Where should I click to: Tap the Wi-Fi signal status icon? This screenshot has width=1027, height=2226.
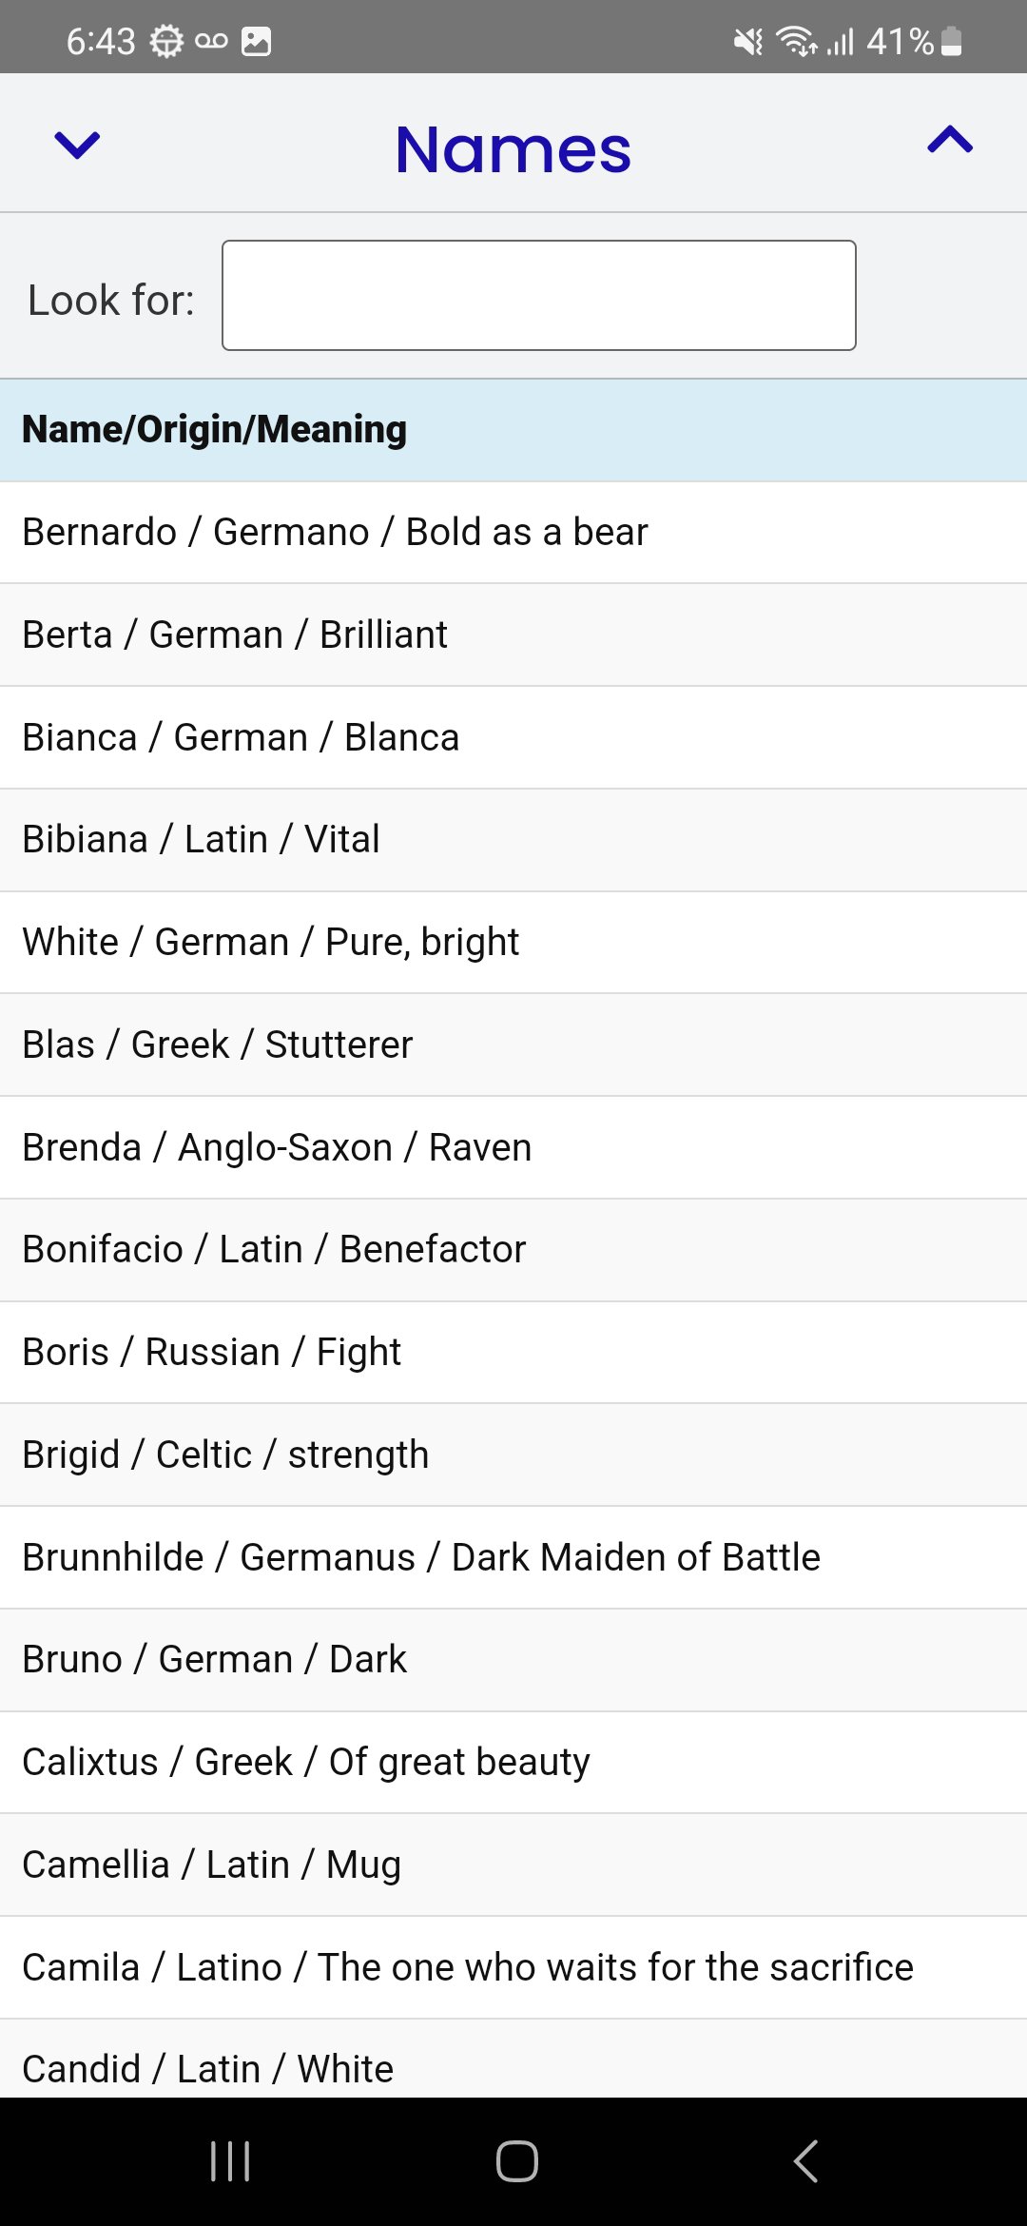(x=796, y=41)
